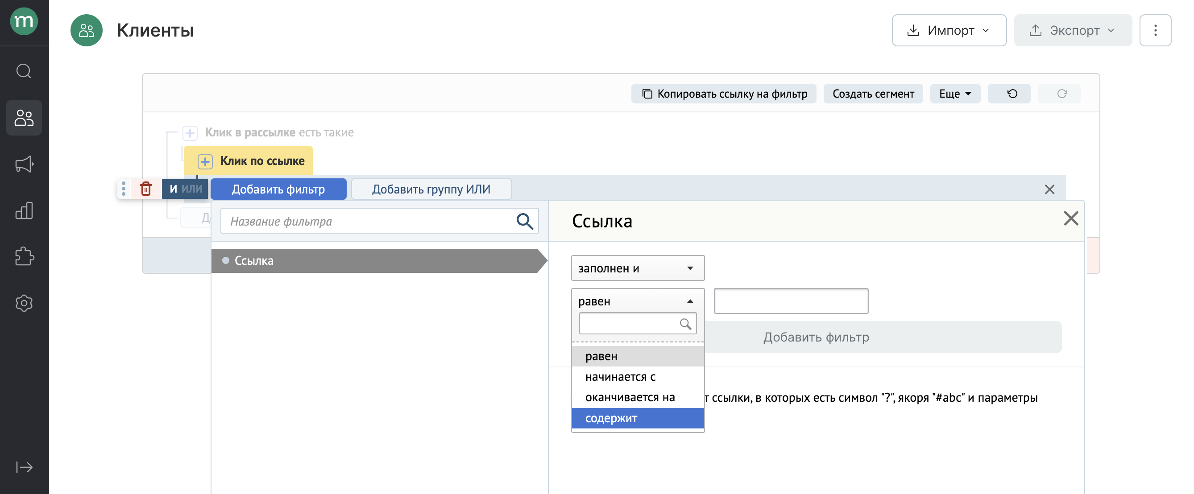Viewport: 1194px width, 494px height.
Task: Click the redo arrow button
Action: [1059, 94]
